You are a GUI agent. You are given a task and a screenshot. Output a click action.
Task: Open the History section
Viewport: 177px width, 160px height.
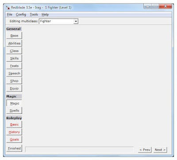point(14,132)
